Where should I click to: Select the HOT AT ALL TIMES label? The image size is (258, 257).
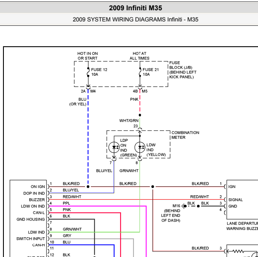(140, 56)
